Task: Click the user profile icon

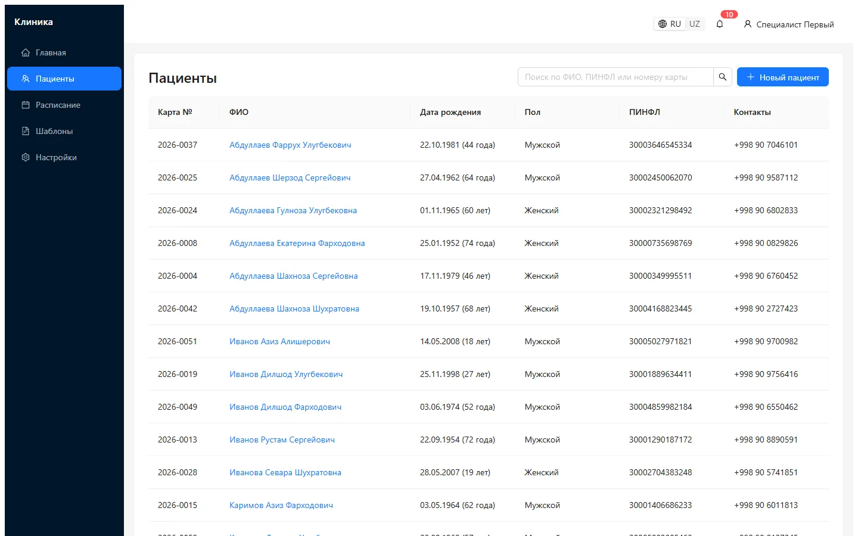Action: click(748, 24)
